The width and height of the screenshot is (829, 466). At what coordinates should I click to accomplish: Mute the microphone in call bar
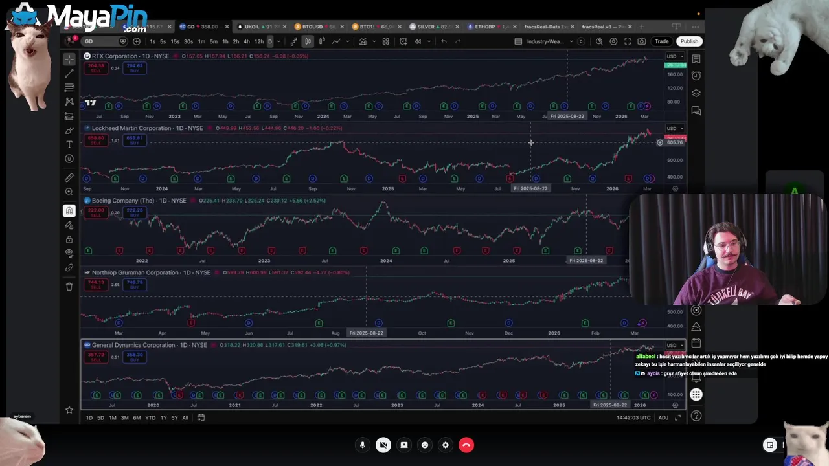click(x=363, y=445)
